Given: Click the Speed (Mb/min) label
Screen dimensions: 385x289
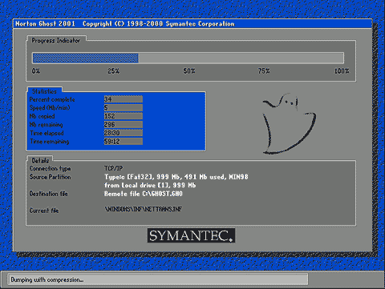Looking at the screenshot, I should click(x=50, y=108).
